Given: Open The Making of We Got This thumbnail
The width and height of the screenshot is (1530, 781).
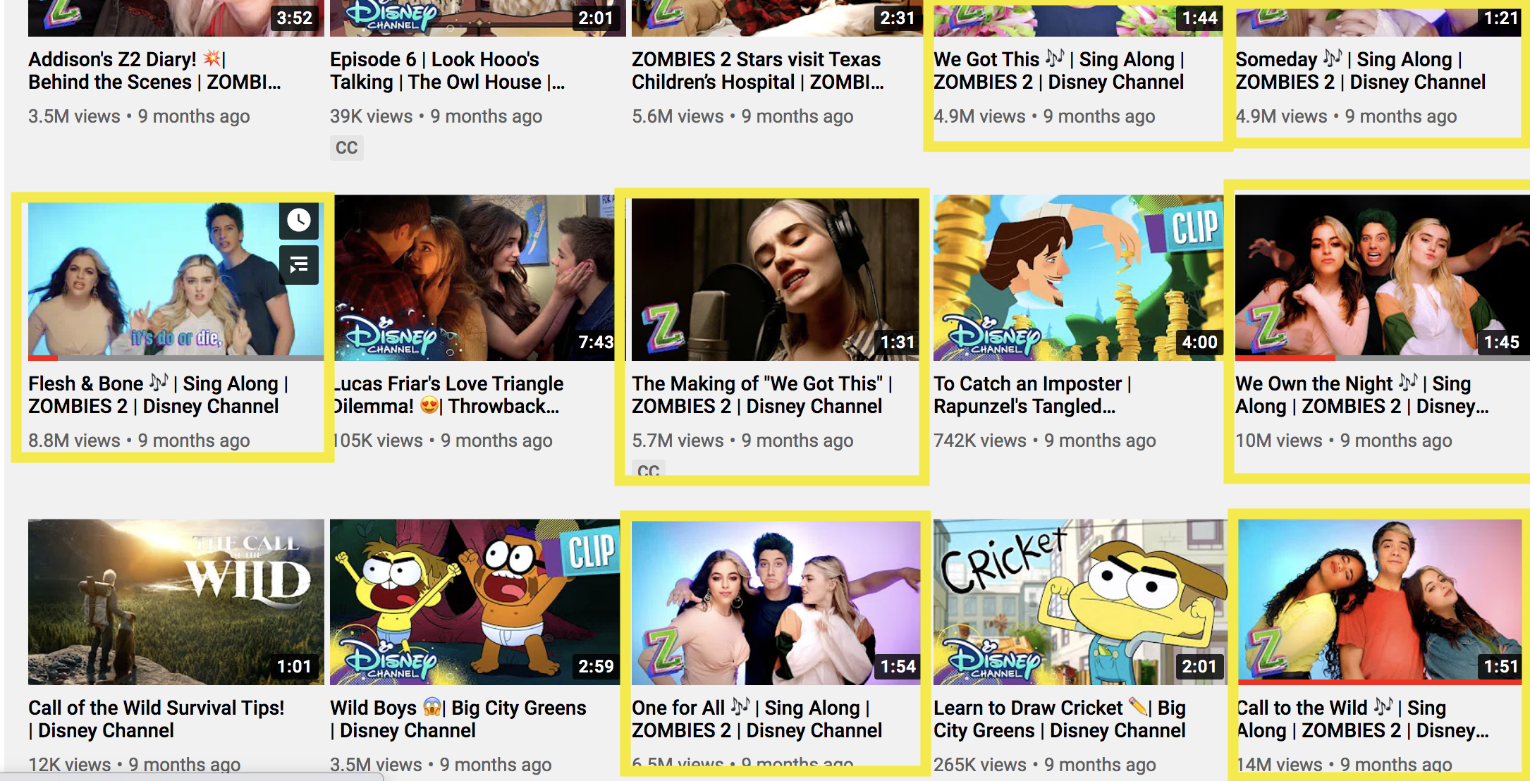Looking at the screenshot, I should [x=774, y=278].
